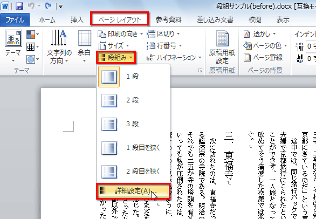Open theme effects dropdown

(33, 59)
